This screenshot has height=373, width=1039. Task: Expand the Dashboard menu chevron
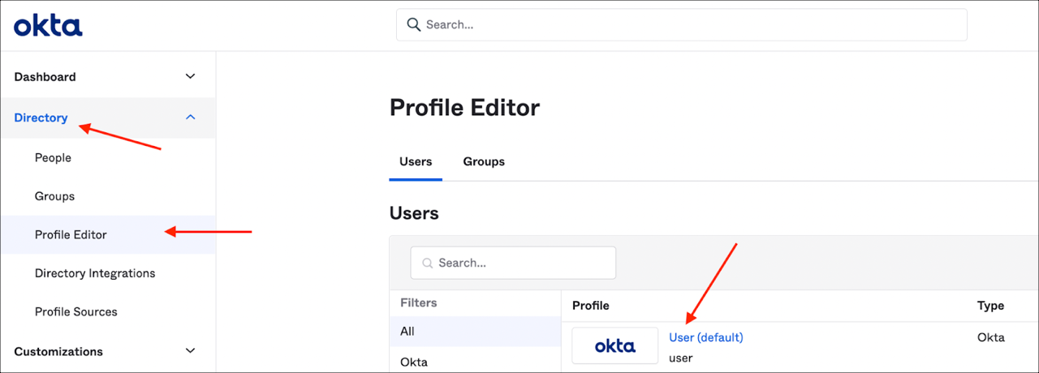click(x=191, y=77)
